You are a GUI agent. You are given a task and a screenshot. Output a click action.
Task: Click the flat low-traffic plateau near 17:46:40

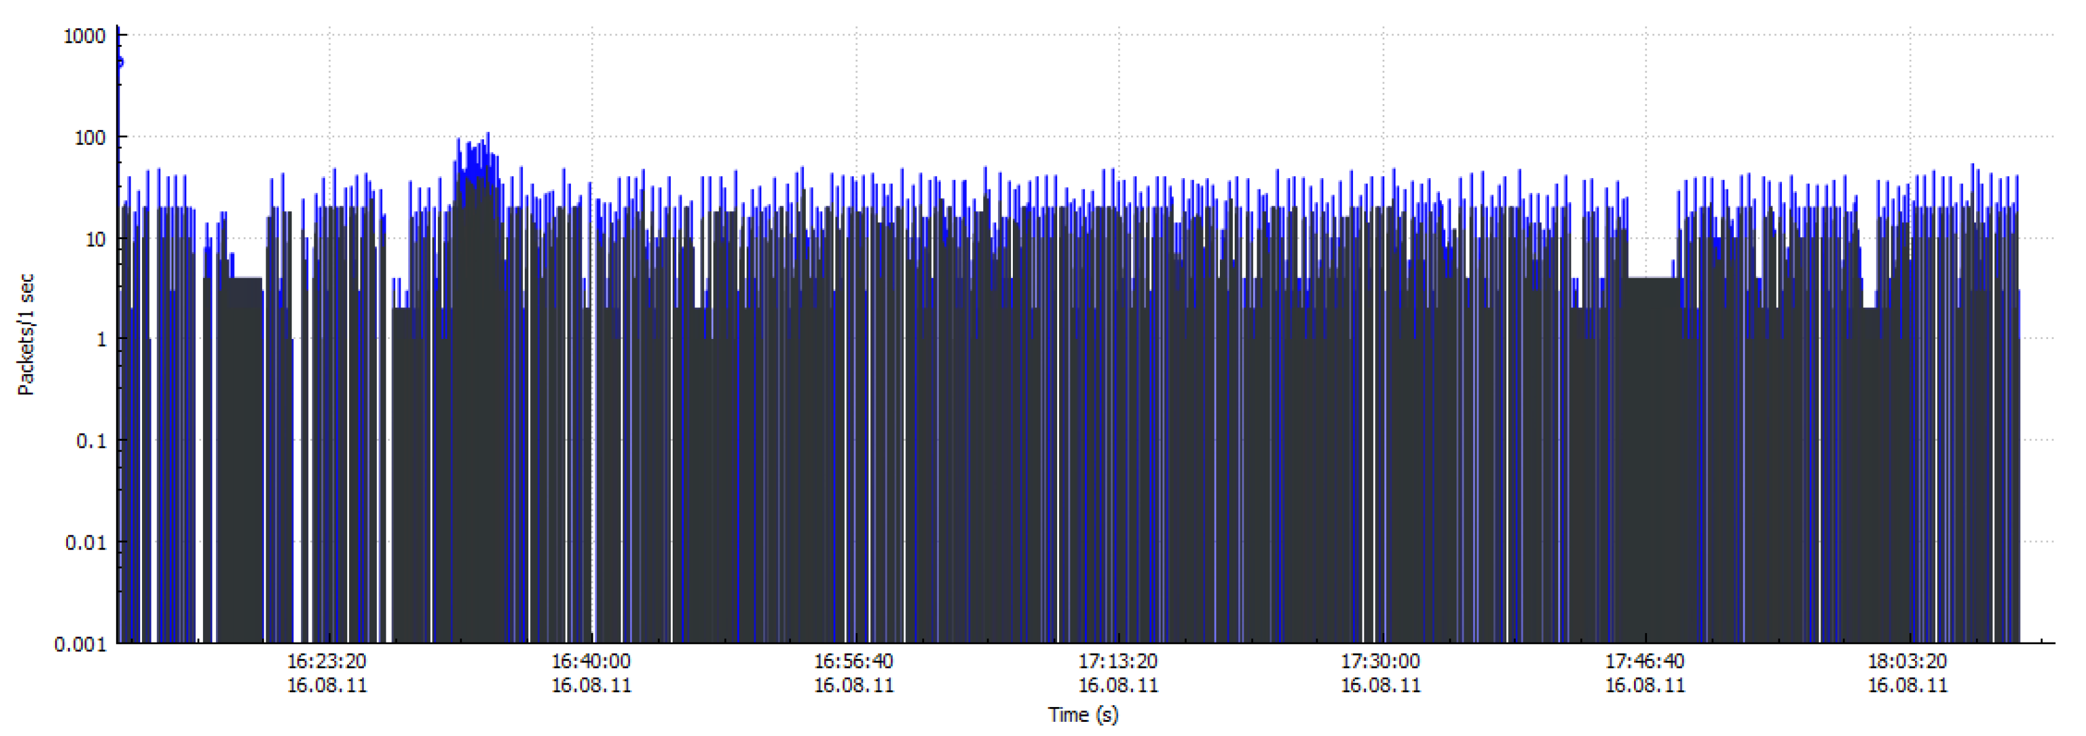[1652, 292]
